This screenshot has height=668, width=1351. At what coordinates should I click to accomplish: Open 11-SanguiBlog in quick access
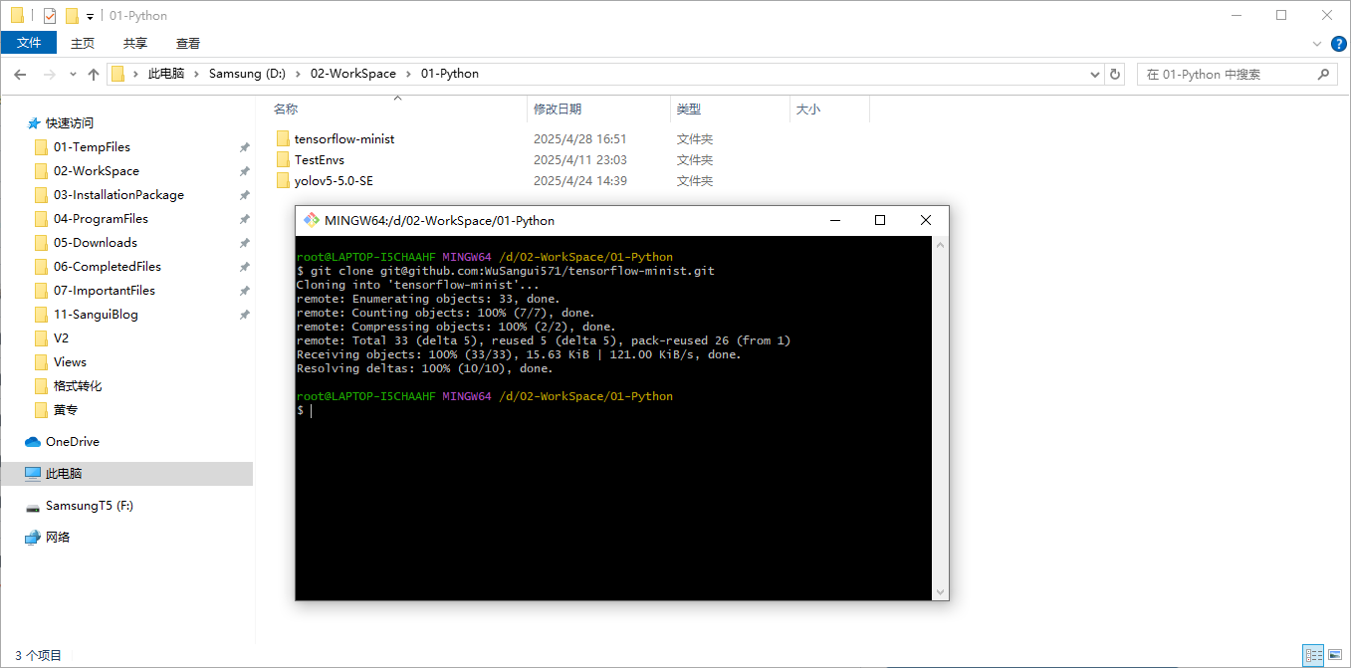96,315
